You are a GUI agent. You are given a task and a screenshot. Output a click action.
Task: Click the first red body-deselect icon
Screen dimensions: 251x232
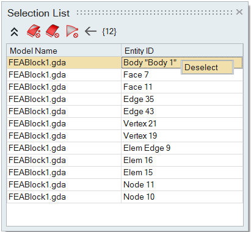coord(34,31)
